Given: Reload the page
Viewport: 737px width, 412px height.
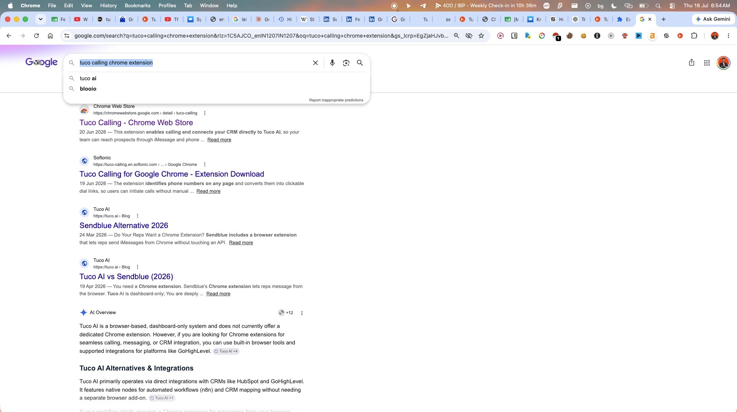Looking at the screenshot, I should coord(36,36).
